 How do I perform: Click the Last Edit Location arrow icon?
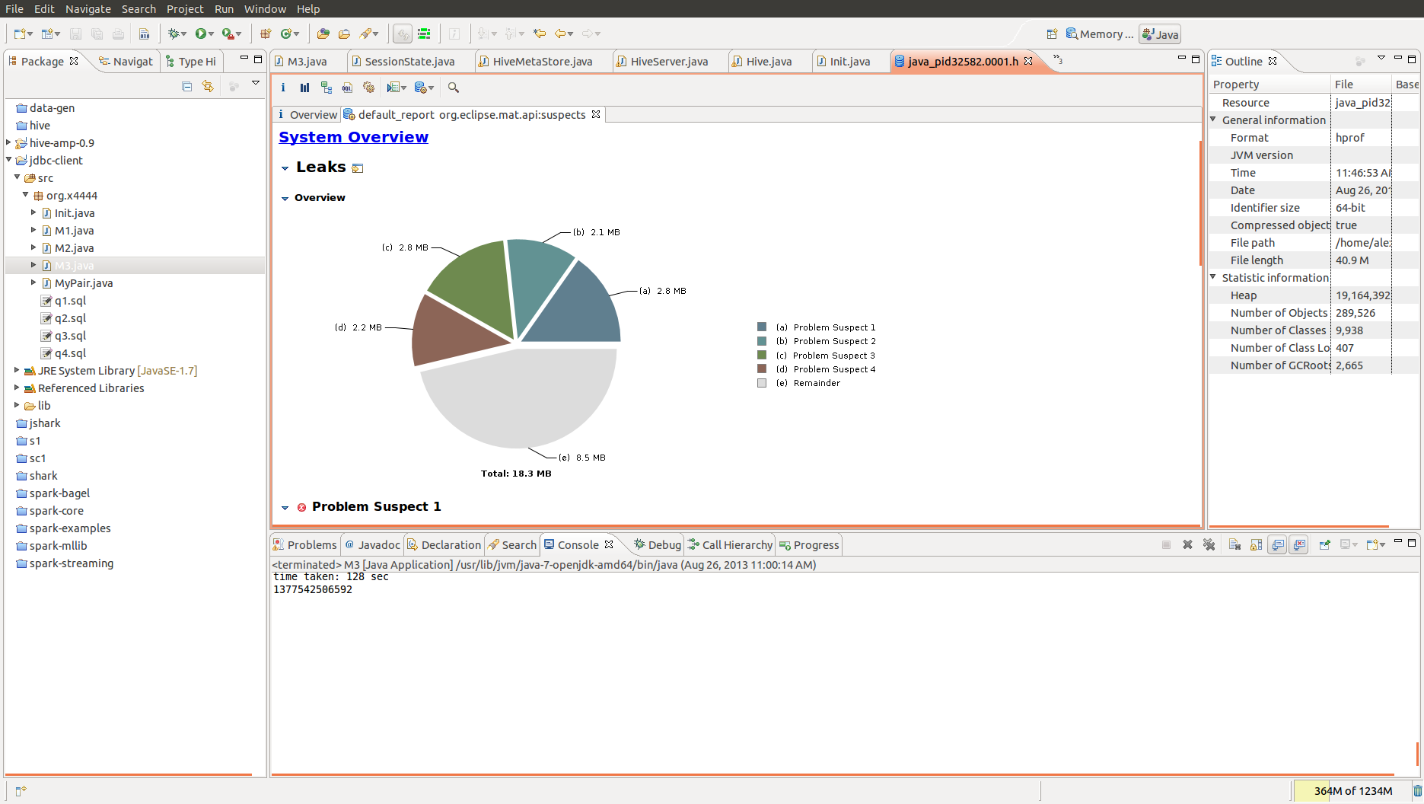540,33
